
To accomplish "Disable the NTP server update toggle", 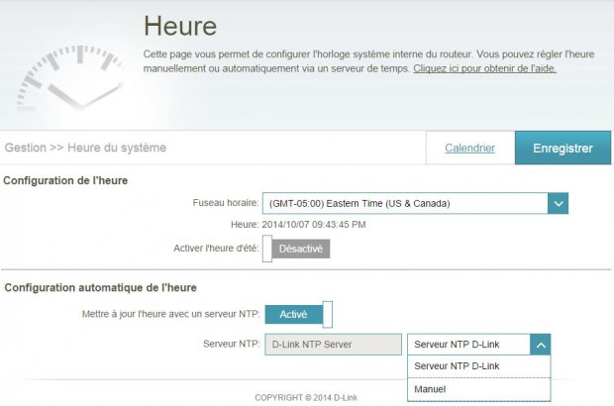I will coord(298,314).
